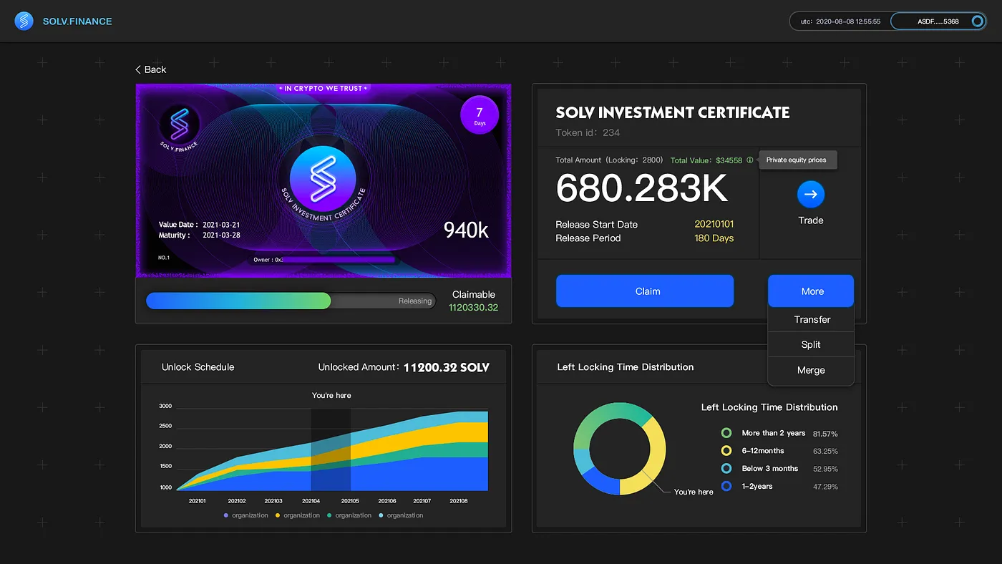Click the yellow ring beside 6–12months
1002x564 pixels.
pyautogui.click(x=726, y=451)
